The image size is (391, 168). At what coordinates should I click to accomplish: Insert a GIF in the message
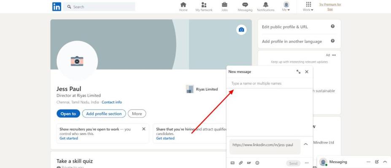249,163
